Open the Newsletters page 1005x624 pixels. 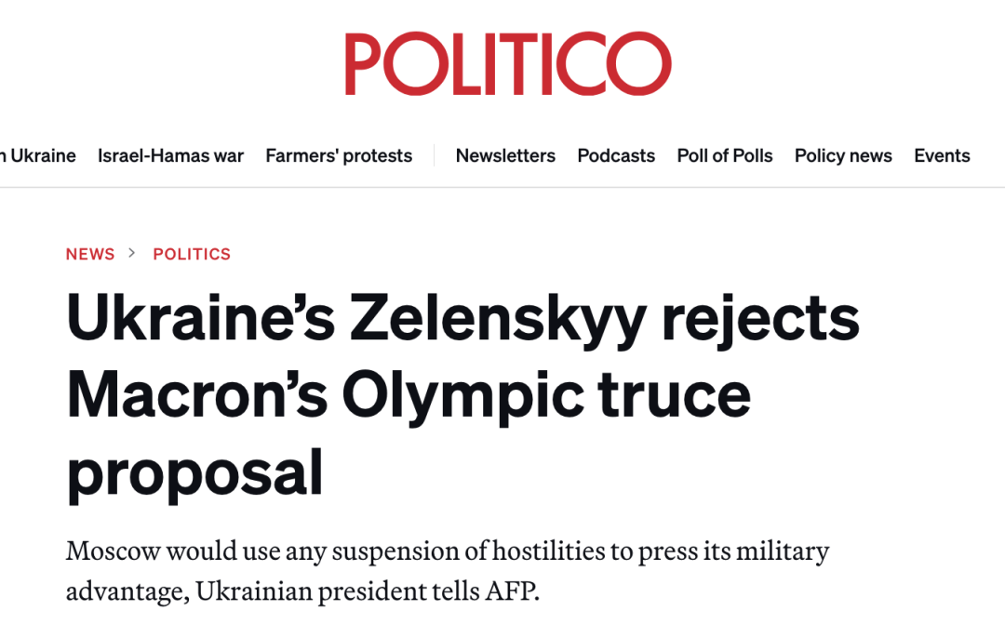[505, 156]
